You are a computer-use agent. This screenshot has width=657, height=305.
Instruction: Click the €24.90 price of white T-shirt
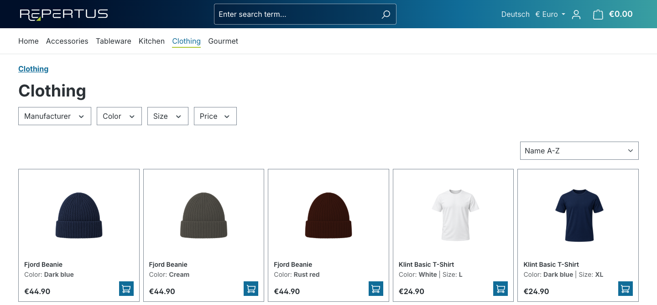coord(412,291)
